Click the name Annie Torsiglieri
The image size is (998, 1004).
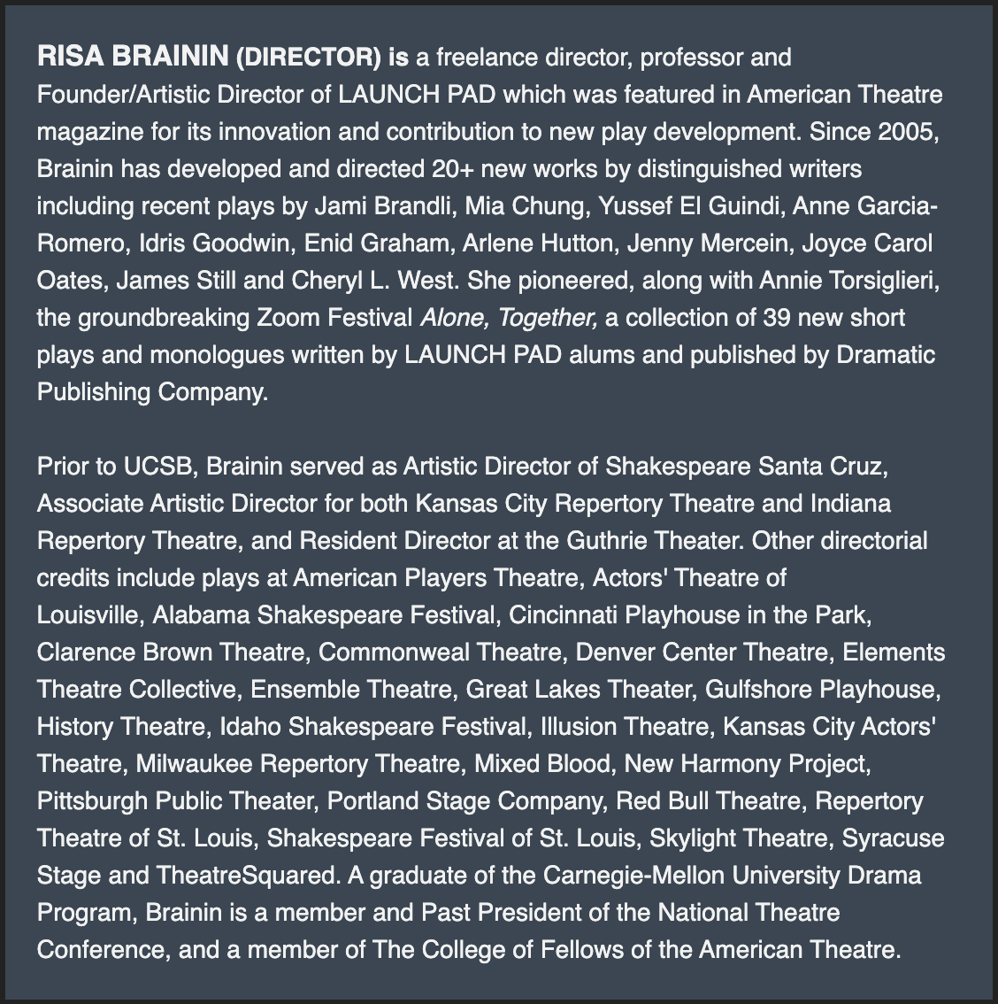[x=848, y=280]
